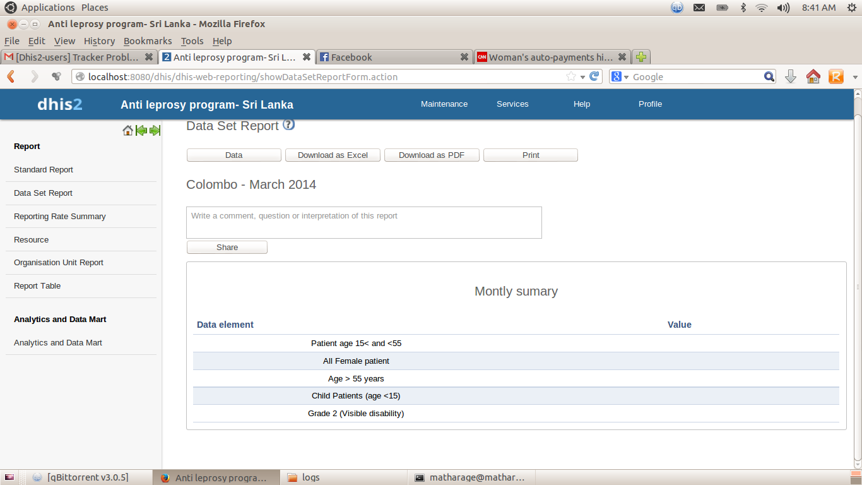
Task: Click the orange R toolbar icon
Action: 836,76
